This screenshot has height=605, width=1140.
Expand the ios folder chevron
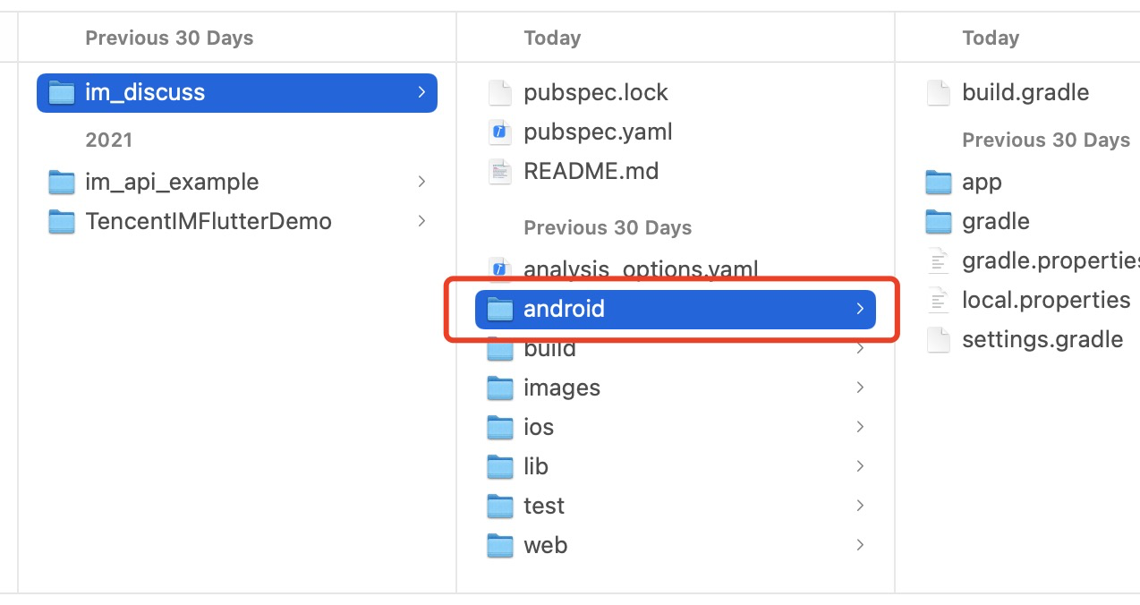(860, 427)
